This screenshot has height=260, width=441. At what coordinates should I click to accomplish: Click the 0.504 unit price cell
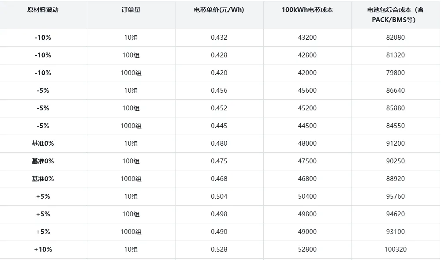tap(219, 196)
